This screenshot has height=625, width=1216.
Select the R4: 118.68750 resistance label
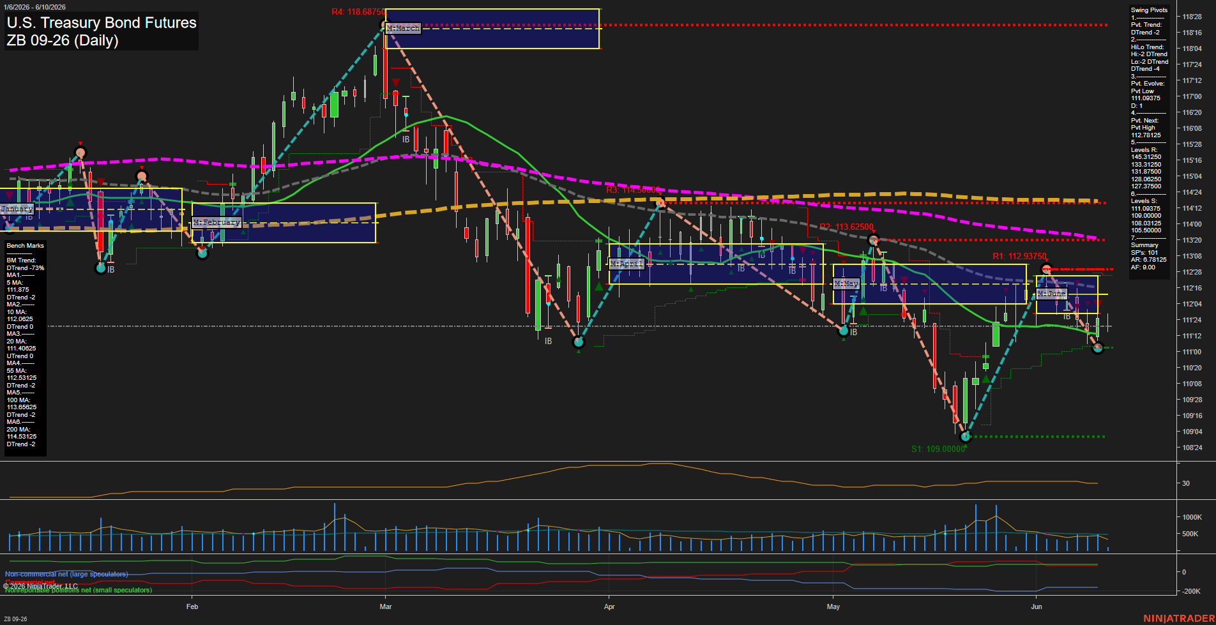pos(358,11)
